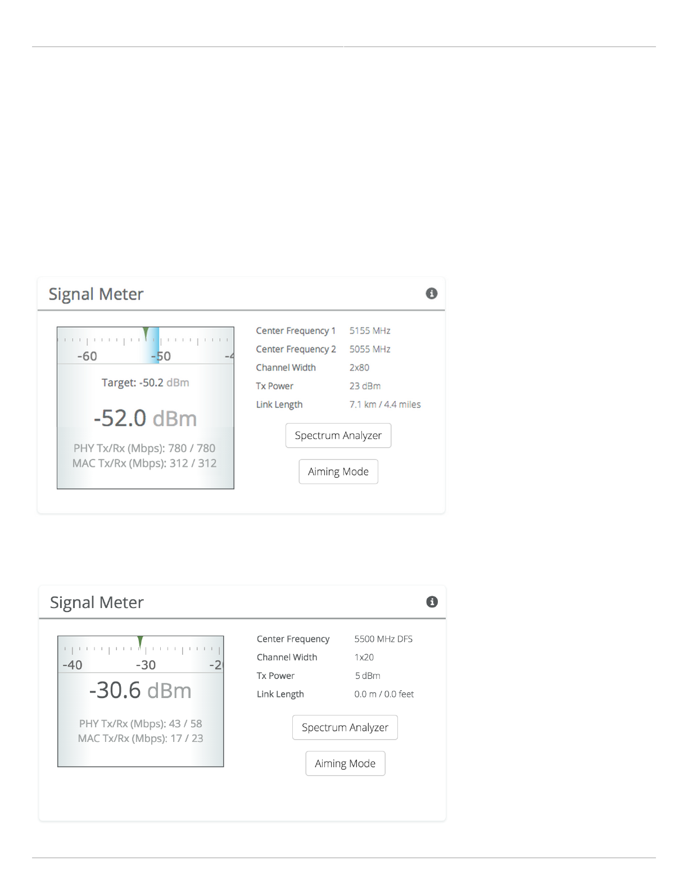Start Aiming Mode in the upper panel
This screenshot has height=891, width=688.
[338, 471]
